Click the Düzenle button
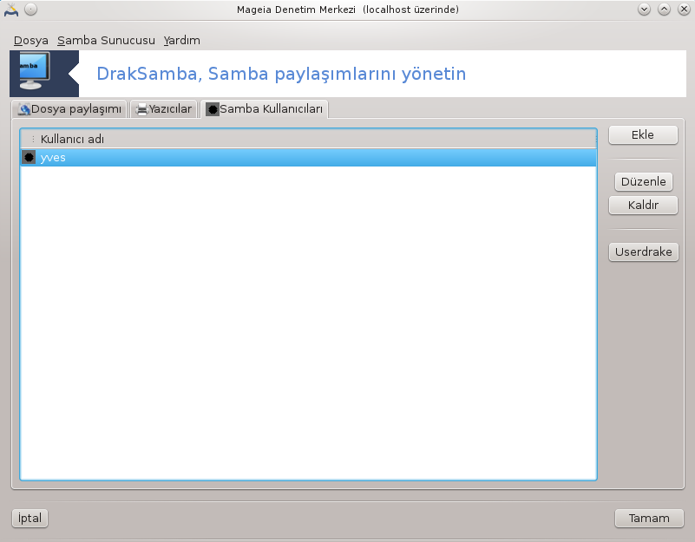This screenshot has width=695, height=542. [643, 182]
